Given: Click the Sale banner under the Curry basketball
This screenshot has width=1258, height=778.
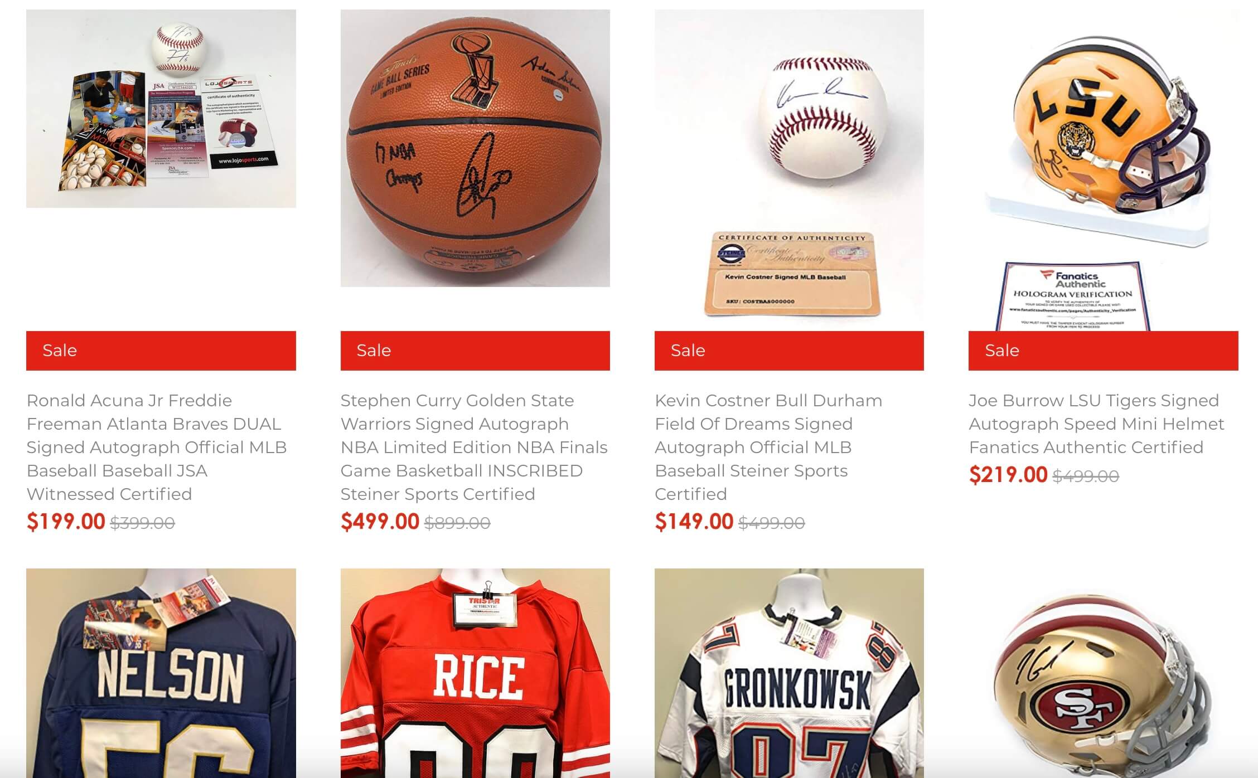Looking at the screenshot, I should pos(475,351).
